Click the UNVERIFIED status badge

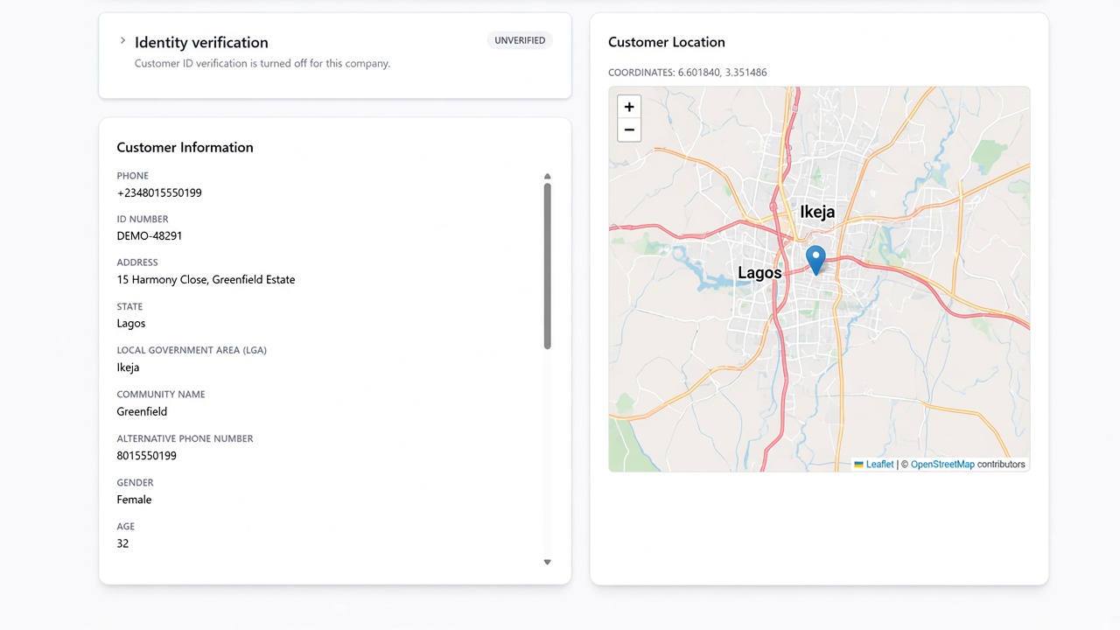520,40
